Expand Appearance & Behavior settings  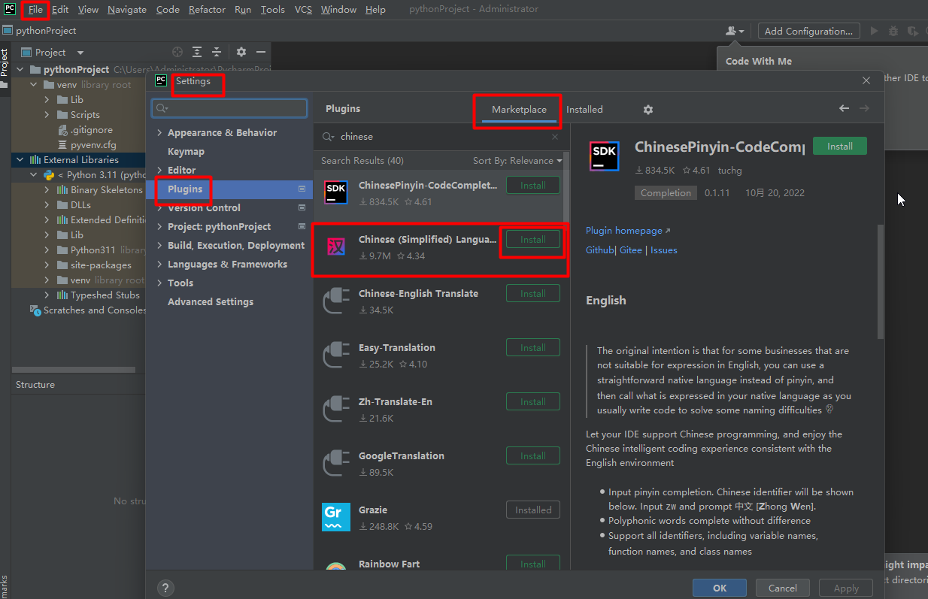[x=159, y=133]
